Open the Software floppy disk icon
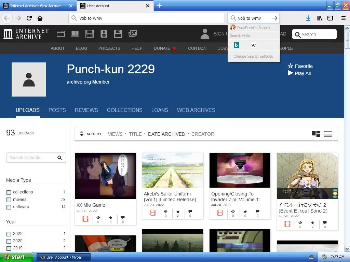Viewport: 350px width, 262px height. click(x=118, y=34)
